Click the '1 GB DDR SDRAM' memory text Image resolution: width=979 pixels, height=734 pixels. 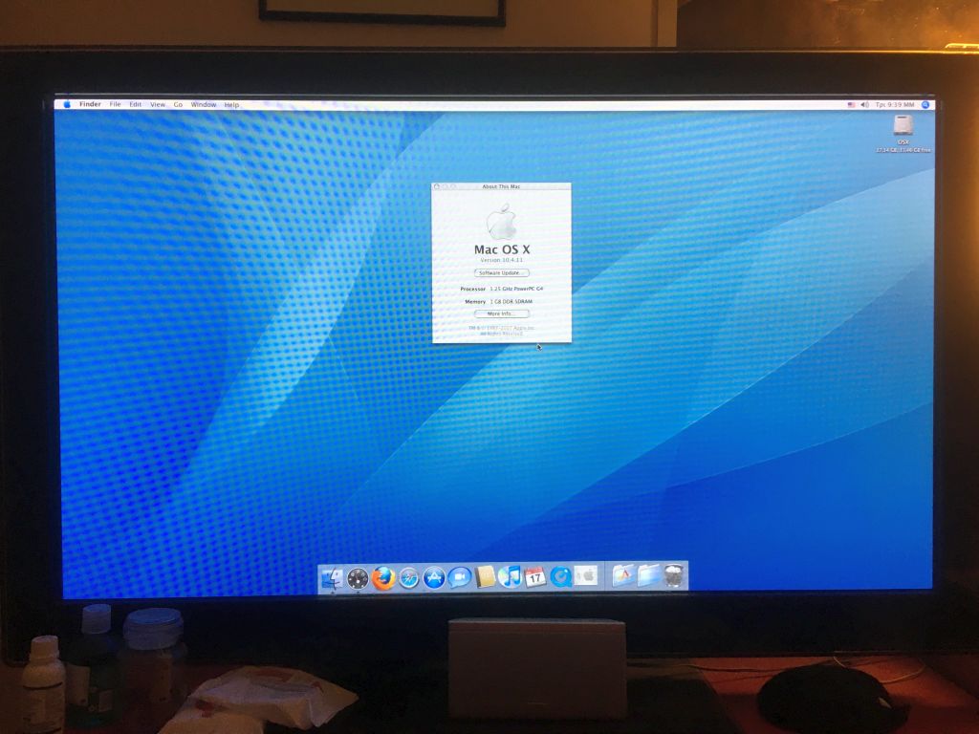coord(511,301)
